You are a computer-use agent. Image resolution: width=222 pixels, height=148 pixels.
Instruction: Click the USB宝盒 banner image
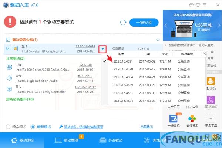[x=192, y=26]
